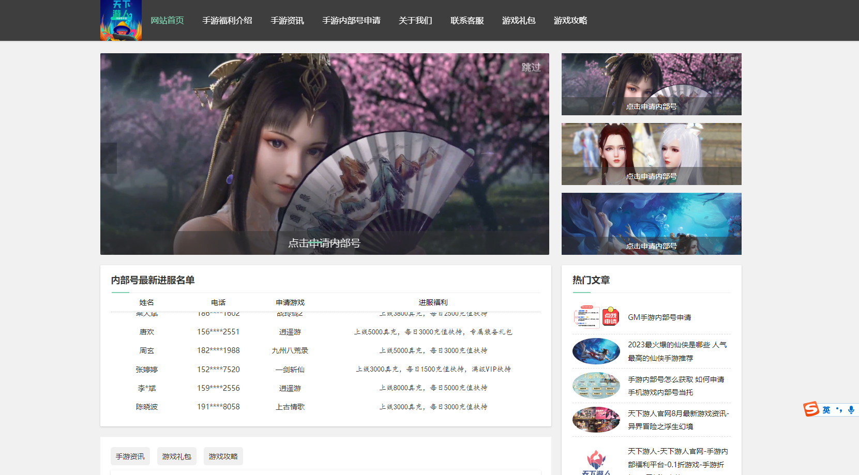Viewport: 859px width, 475px height.
Task: Click the large banner's 点击申请内部号 caption
Action: tap(324, 243)
